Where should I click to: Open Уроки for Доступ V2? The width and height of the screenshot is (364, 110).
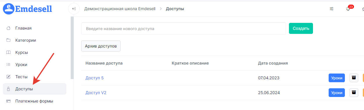coord(337,93)
